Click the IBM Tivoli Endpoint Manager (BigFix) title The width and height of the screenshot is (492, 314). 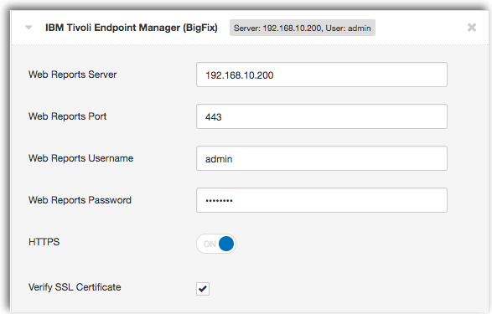click(131, 28)
